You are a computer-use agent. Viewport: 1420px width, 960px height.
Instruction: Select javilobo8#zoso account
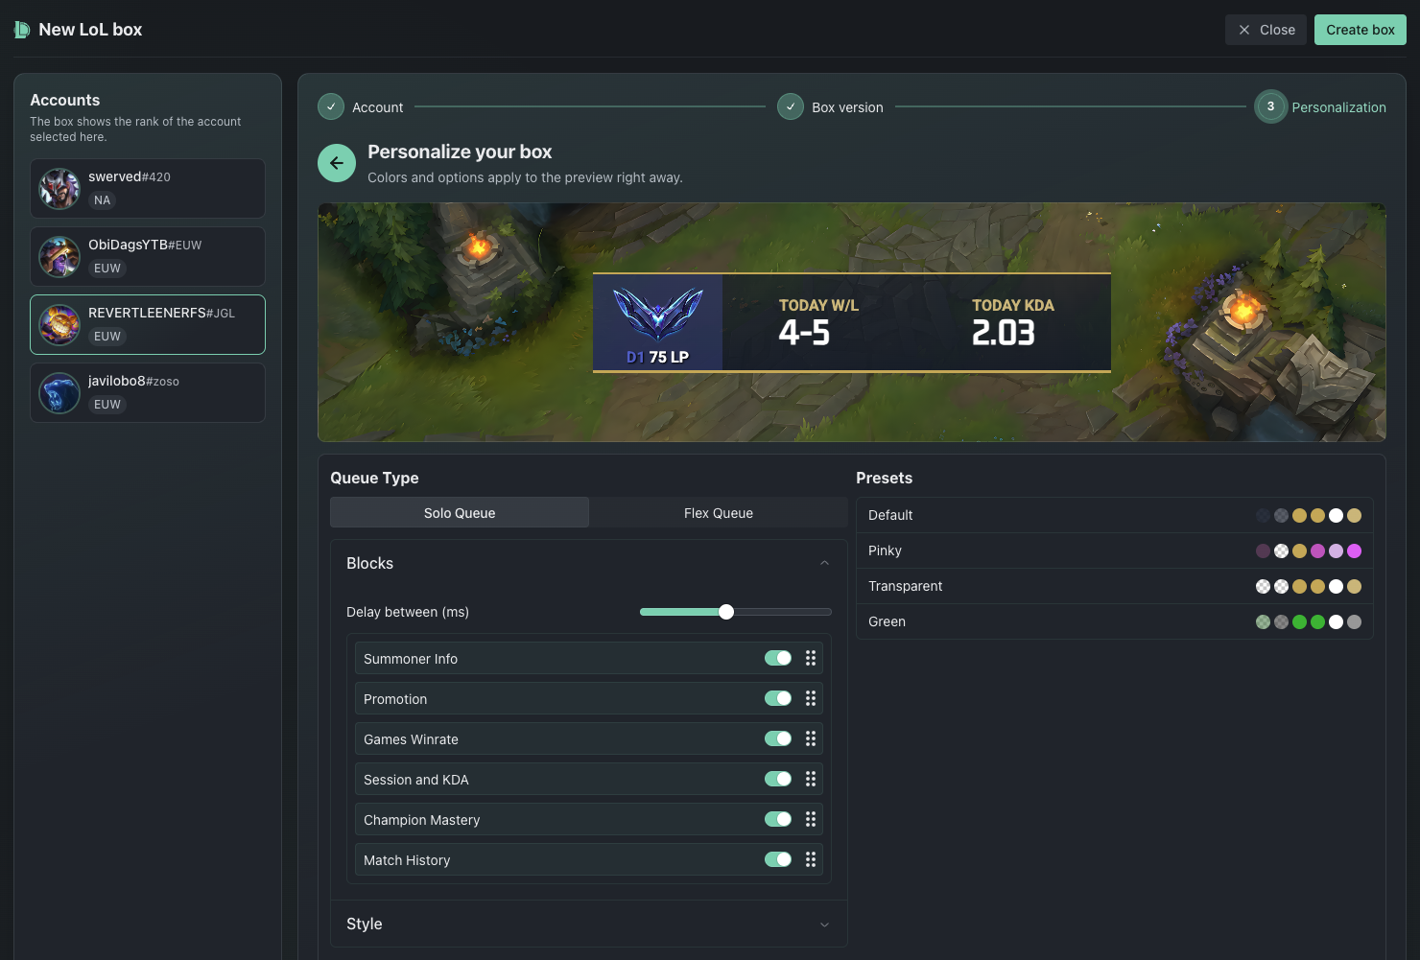[148, 393]
